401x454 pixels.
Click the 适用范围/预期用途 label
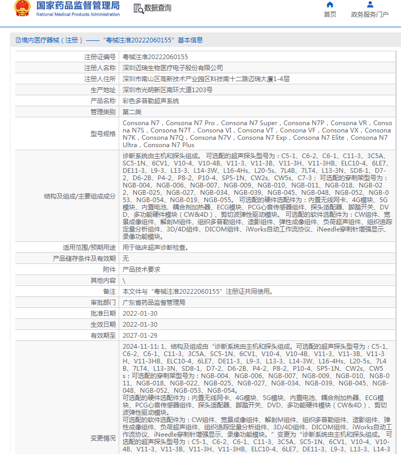89,248
